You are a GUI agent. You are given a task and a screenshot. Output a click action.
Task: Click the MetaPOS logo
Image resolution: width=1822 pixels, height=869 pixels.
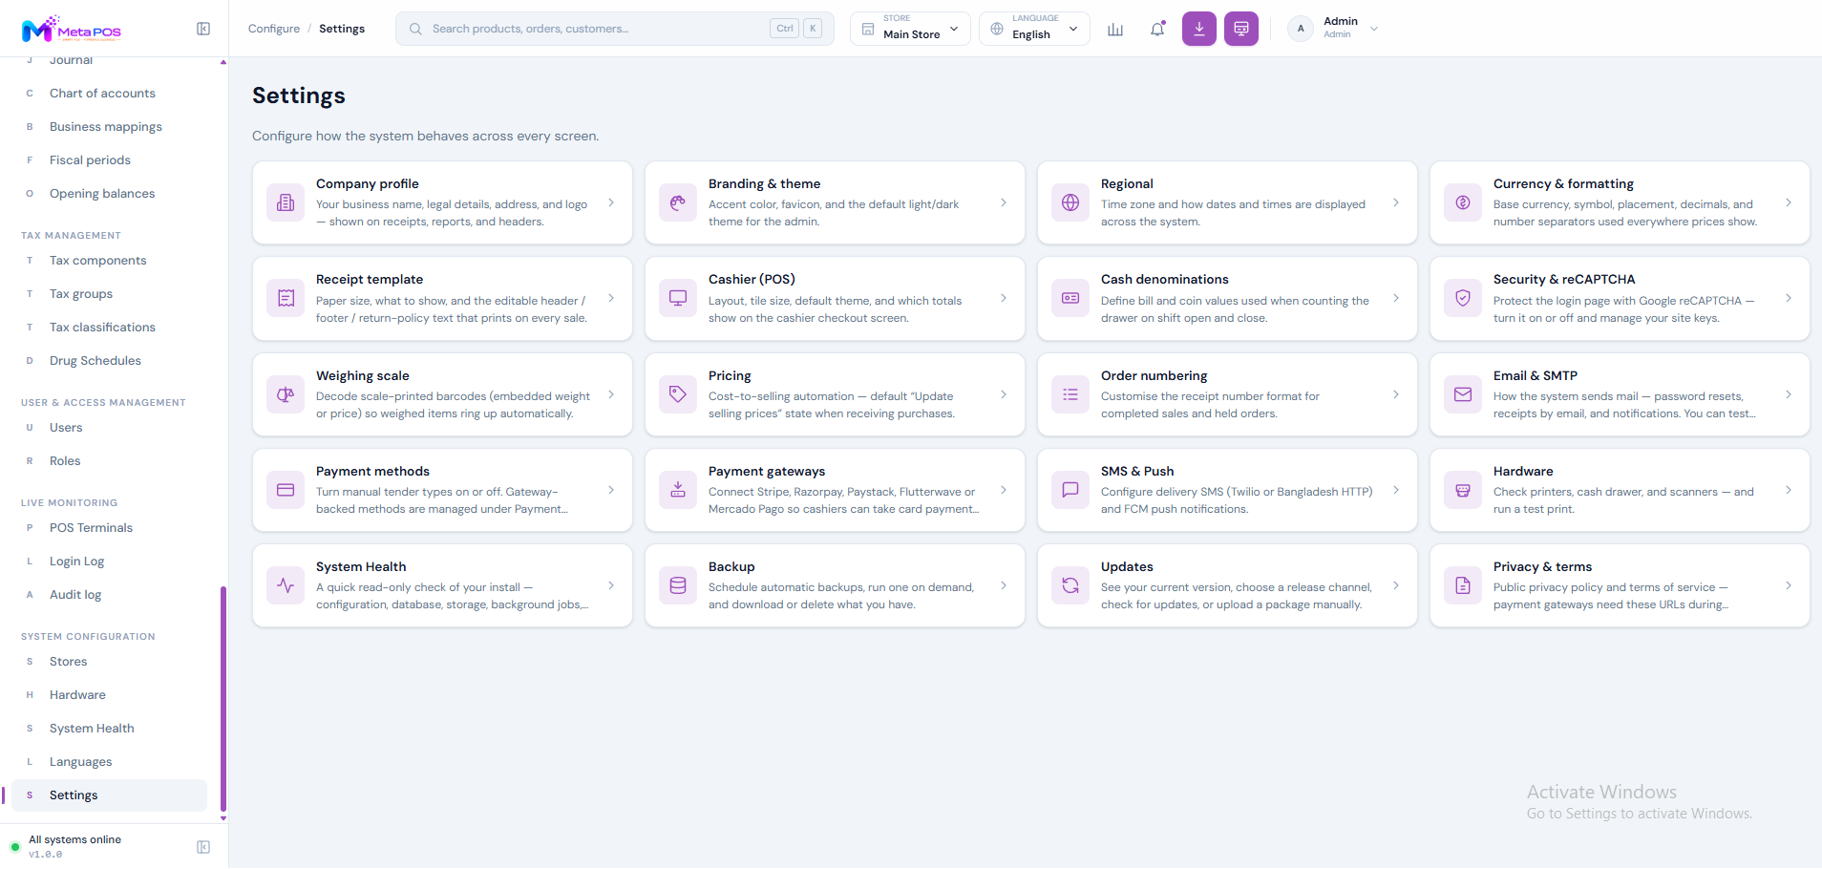72,30
